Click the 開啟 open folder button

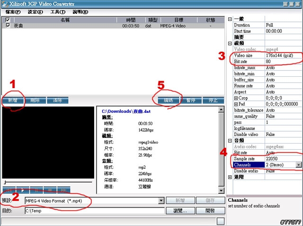click(x=210, y=210)
